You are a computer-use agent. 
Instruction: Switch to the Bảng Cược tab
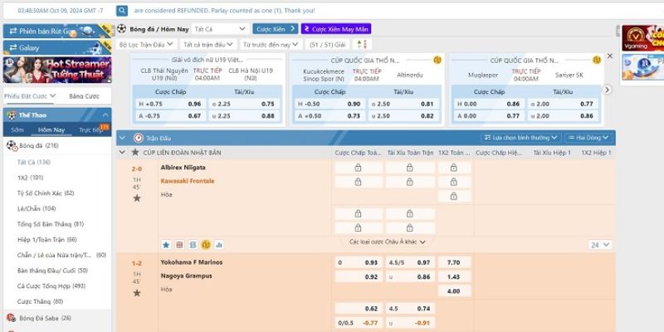pyautogui.click(x=82, y=96)
